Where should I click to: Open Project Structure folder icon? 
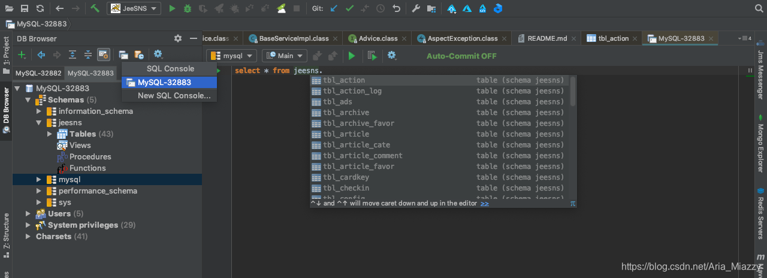(431, 8)
